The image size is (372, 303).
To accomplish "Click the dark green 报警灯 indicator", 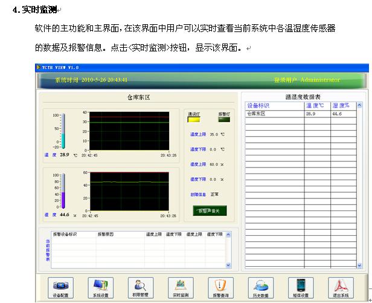I will (223, 119).
